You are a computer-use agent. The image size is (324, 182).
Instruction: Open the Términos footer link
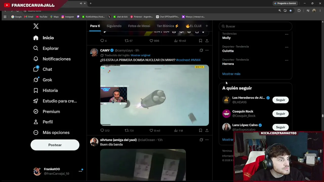(227, 151)
